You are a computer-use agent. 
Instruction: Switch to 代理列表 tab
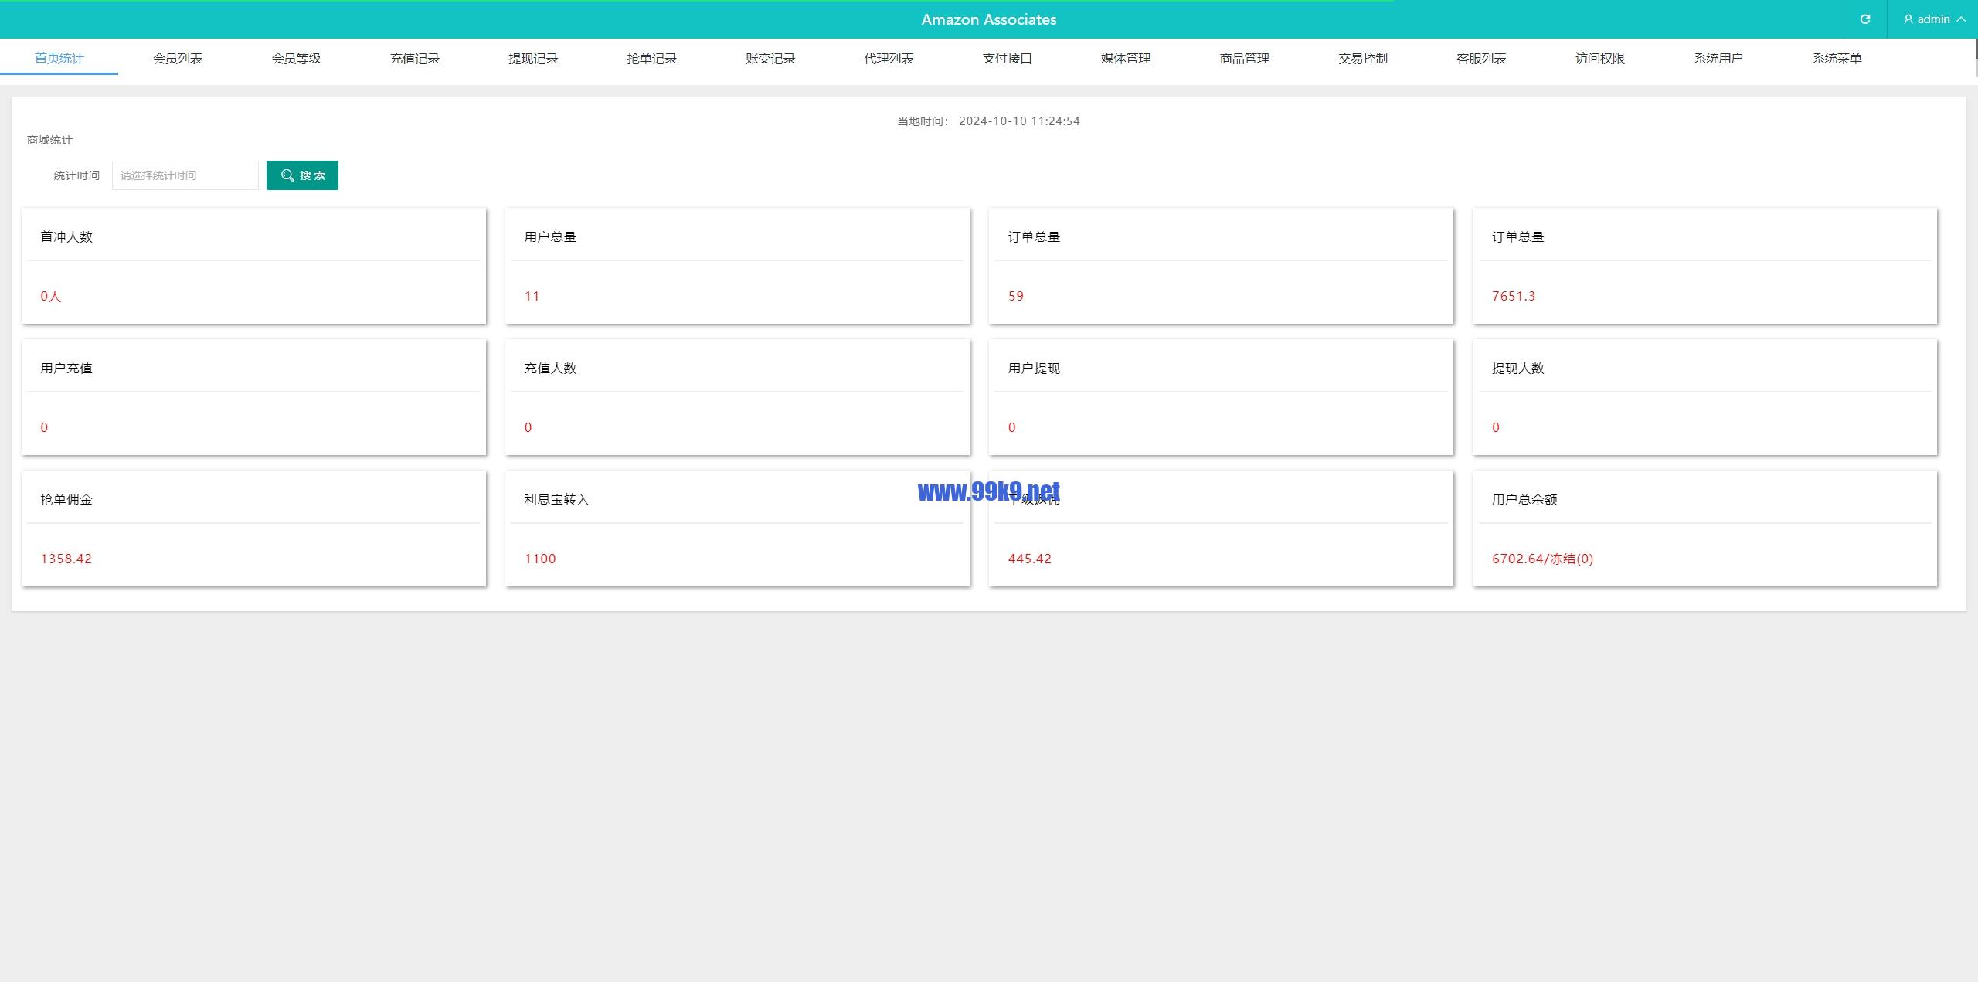tap(889, 58)
